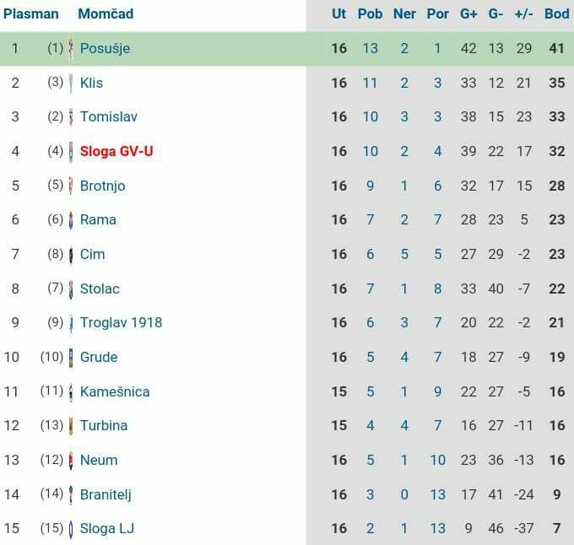Image resolution: width=574 pixels, height=545 pixels.
Task: Click the Klis club crest icon
Action: 71,83
